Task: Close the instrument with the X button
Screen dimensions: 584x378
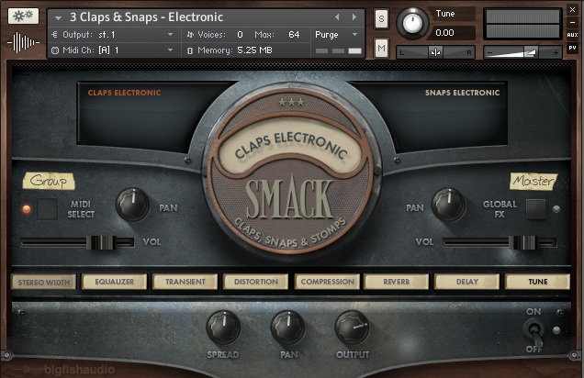Action: (x=572, y=10)
